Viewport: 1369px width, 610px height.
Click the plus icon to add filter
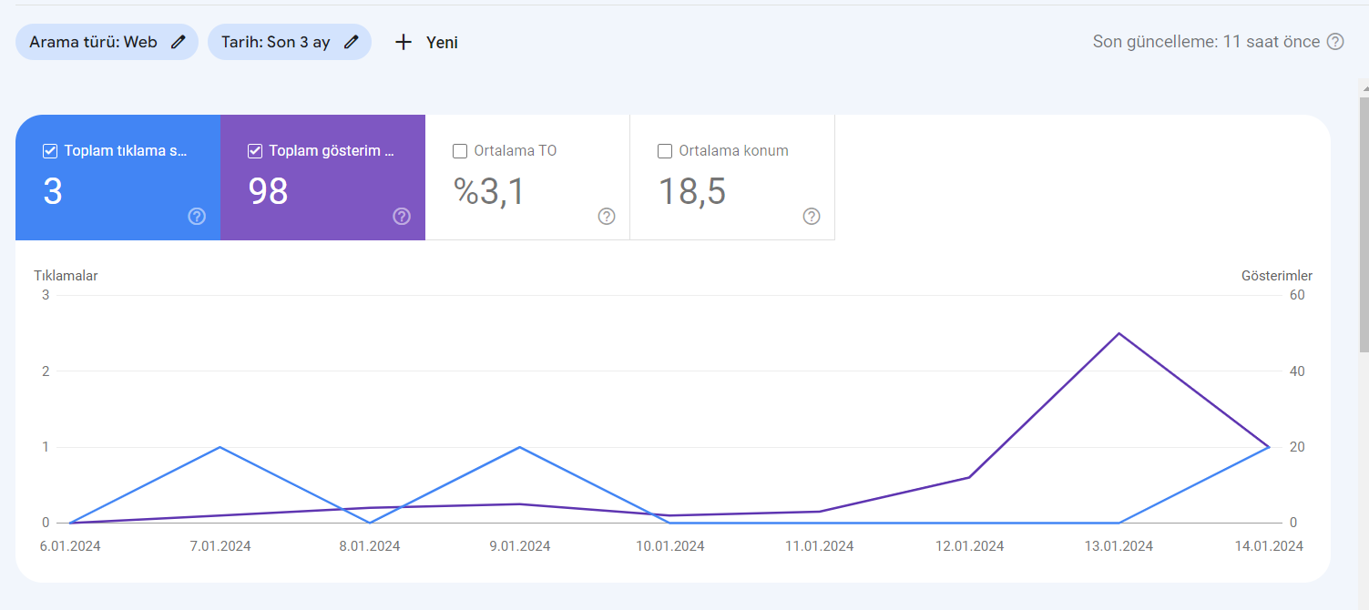tap(404, 42)
